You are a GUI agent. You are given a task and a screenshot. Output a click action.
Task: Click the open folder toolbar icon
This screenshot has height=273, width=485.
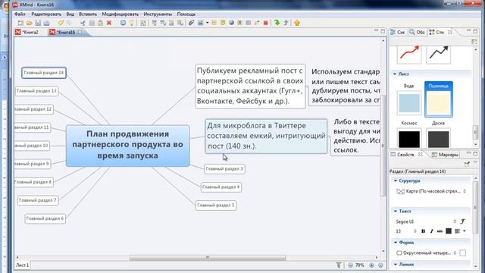pyautogui.click(x=30, y=23)
